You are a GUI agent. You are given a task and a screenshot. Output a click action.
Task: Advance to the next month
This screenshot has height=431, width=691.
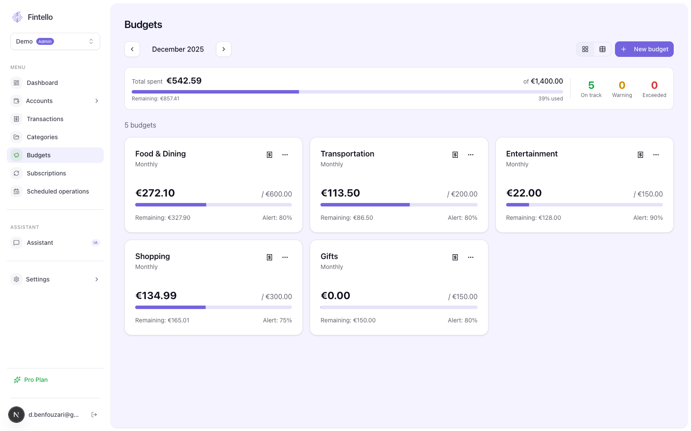pos(224,49)
